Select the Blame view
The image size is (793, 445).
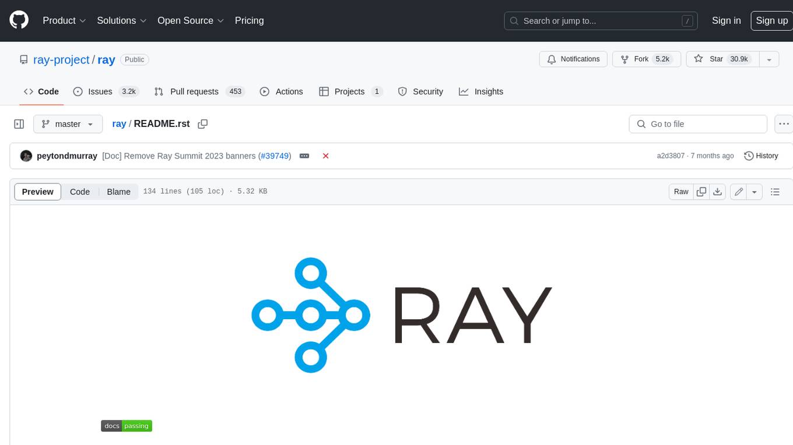[118, 192]
